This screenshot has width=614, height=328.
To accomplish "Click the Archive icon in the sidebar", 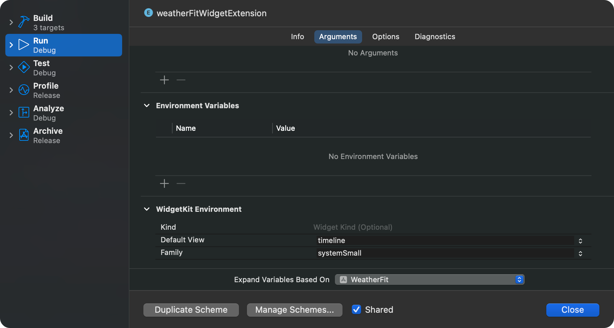I will tap(24, 135).
